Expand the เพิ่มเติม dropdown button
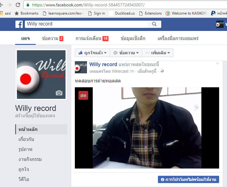The height and width of the screenshot is (187, 227). tap(158, 53)
